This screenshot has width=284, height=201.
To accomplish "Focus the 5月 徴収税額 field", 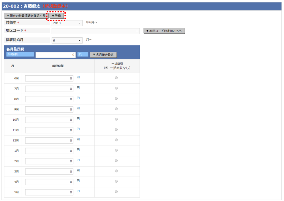I will click(x=49, y=192).
